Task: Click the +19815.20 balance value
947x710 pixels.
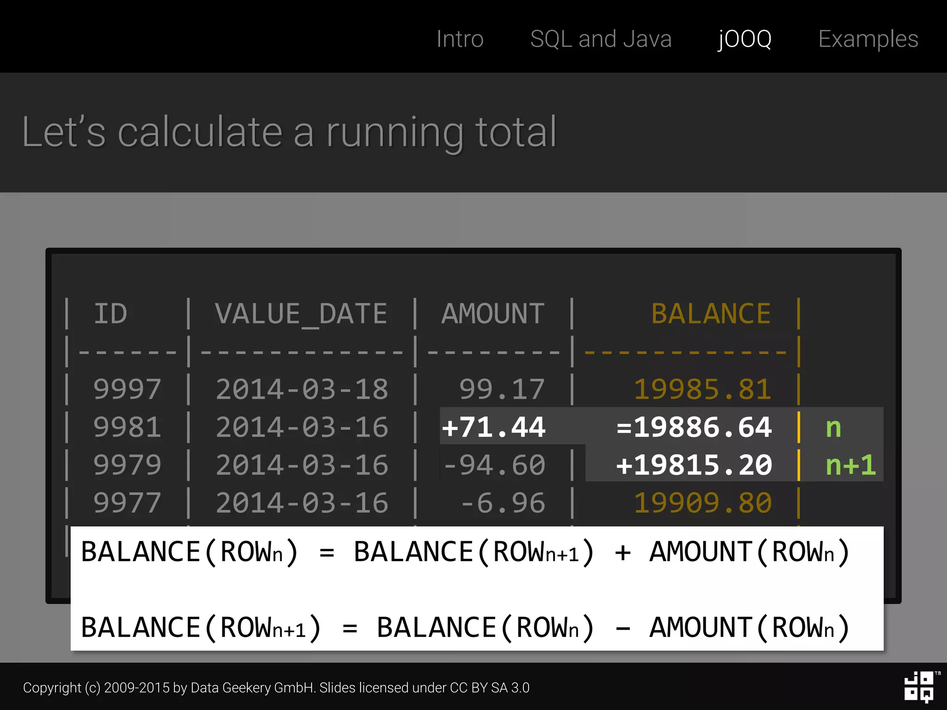Action: 694,465
